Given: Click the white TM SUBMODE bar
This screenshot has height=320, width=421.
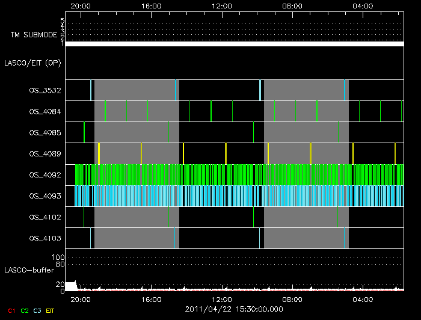Looking at the screenshot, I should click(234, 44).
